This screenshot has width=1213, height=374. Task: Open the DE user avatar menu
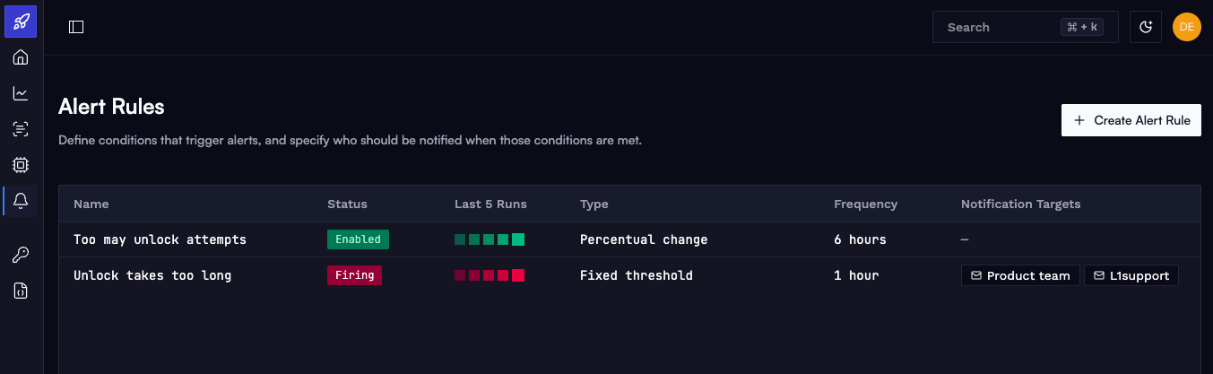pos(1186,27)
